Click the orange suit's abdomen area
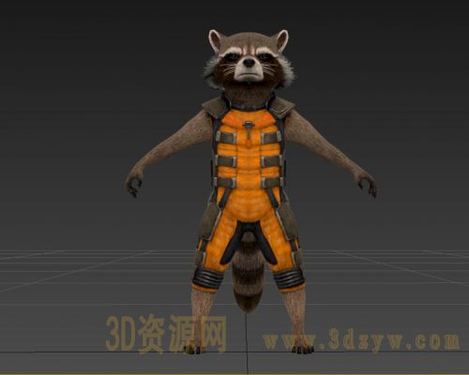This screenshot has height=375, width=469. pos(249,203)
